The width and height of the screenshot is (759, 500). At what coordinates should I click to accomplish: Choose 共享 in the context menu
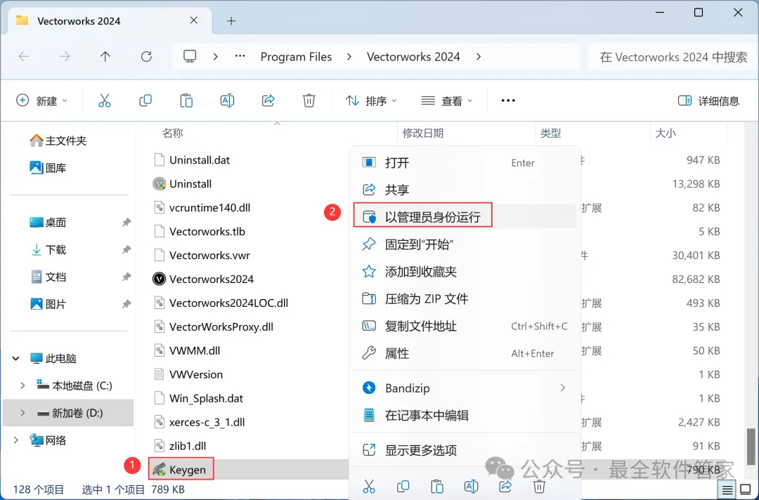coord(465,190)
